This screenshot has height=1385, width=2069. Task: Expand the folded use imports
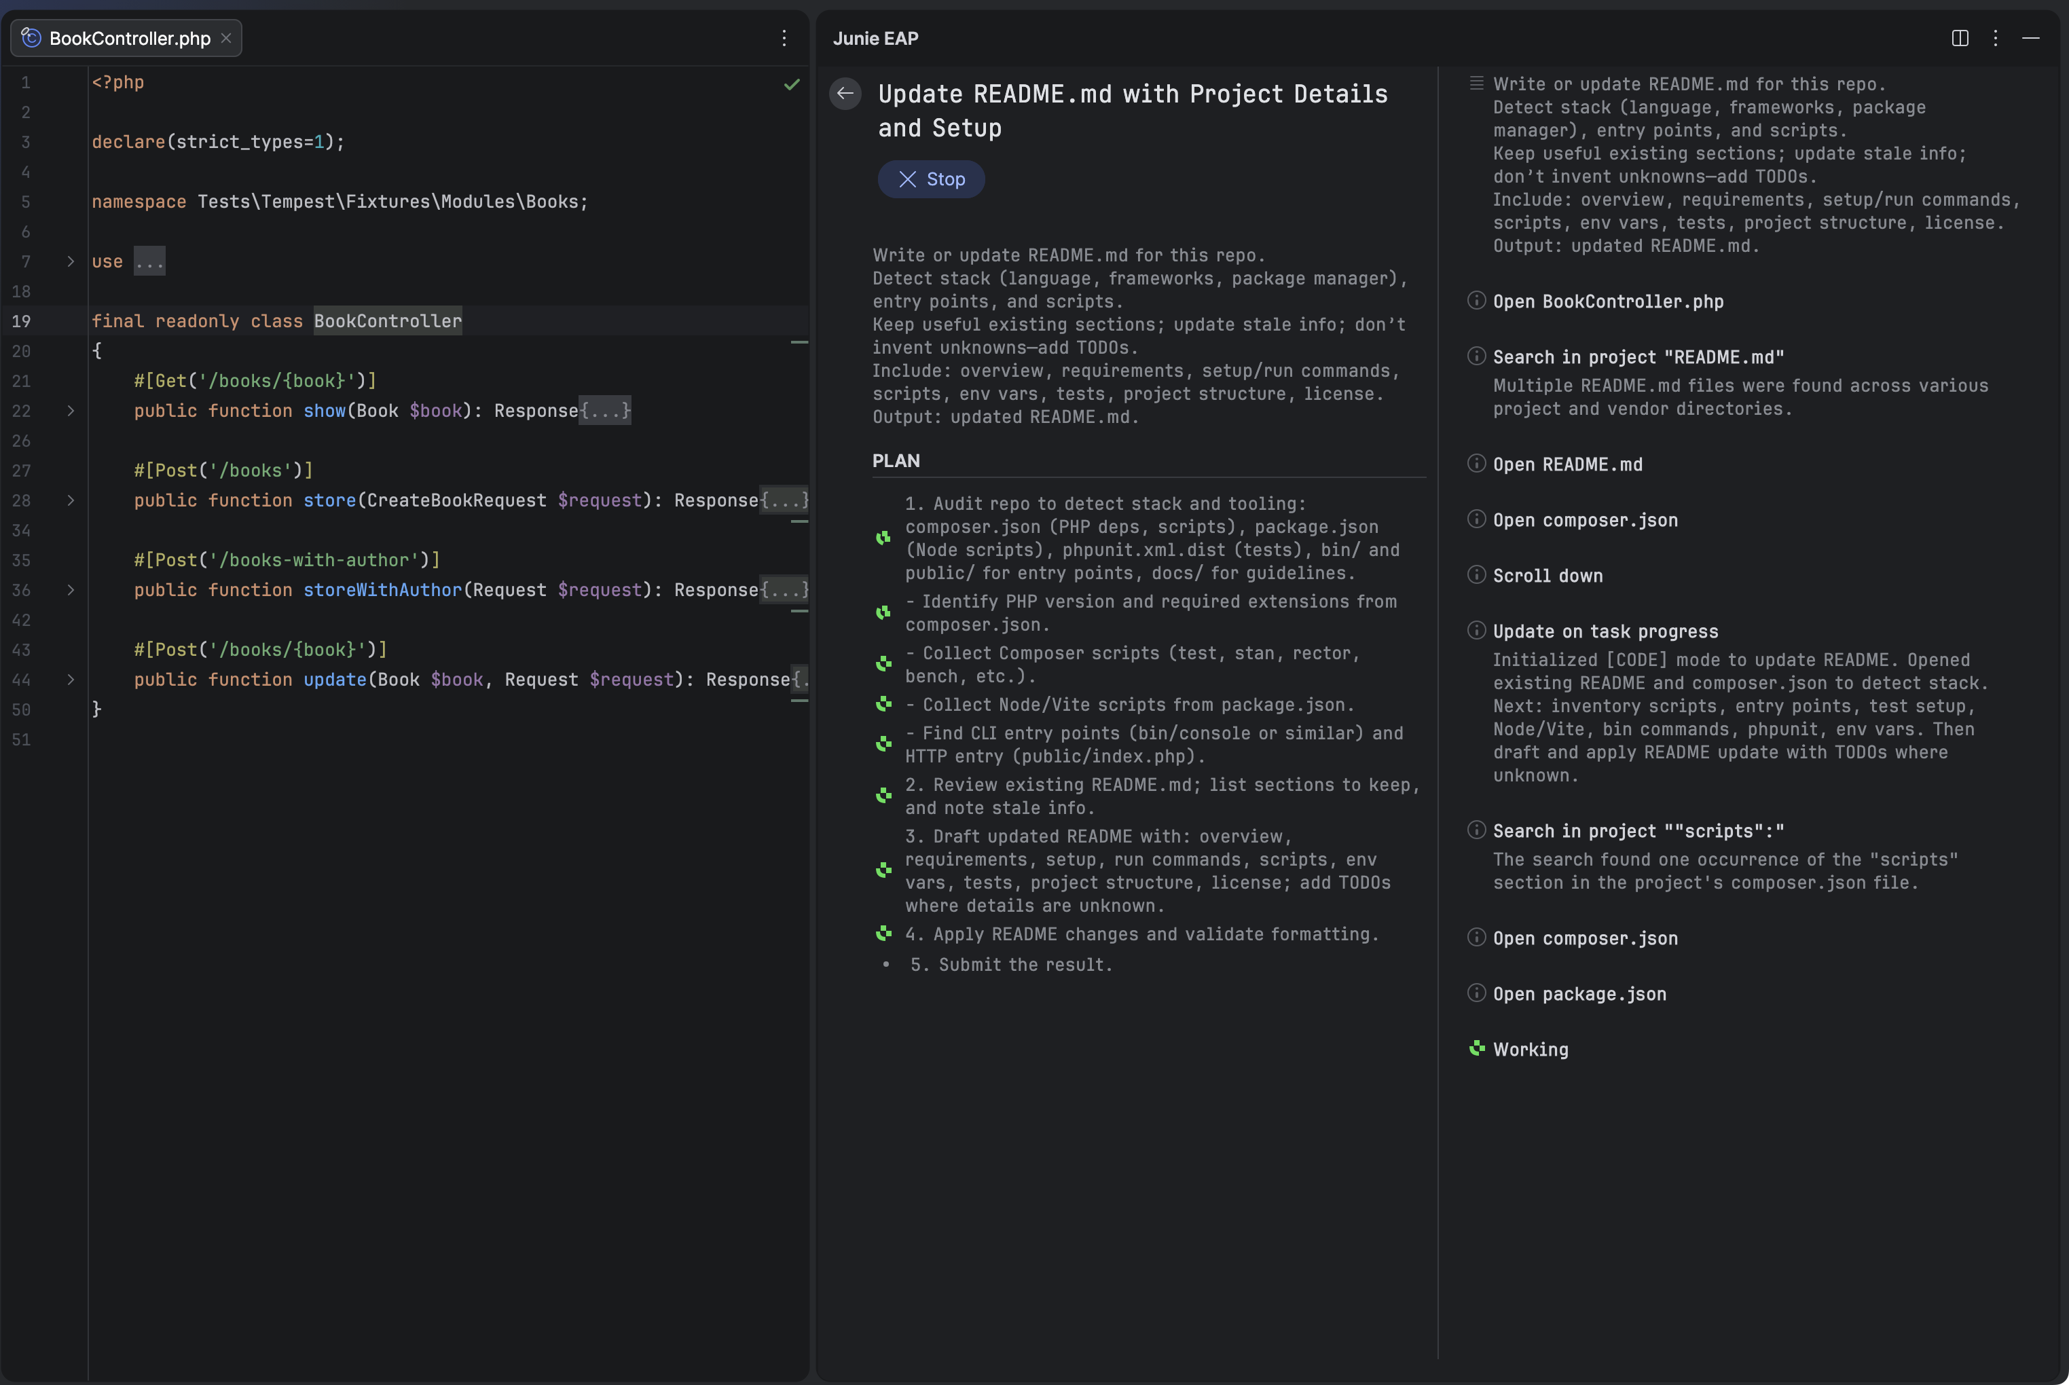(x=71, y=261)
